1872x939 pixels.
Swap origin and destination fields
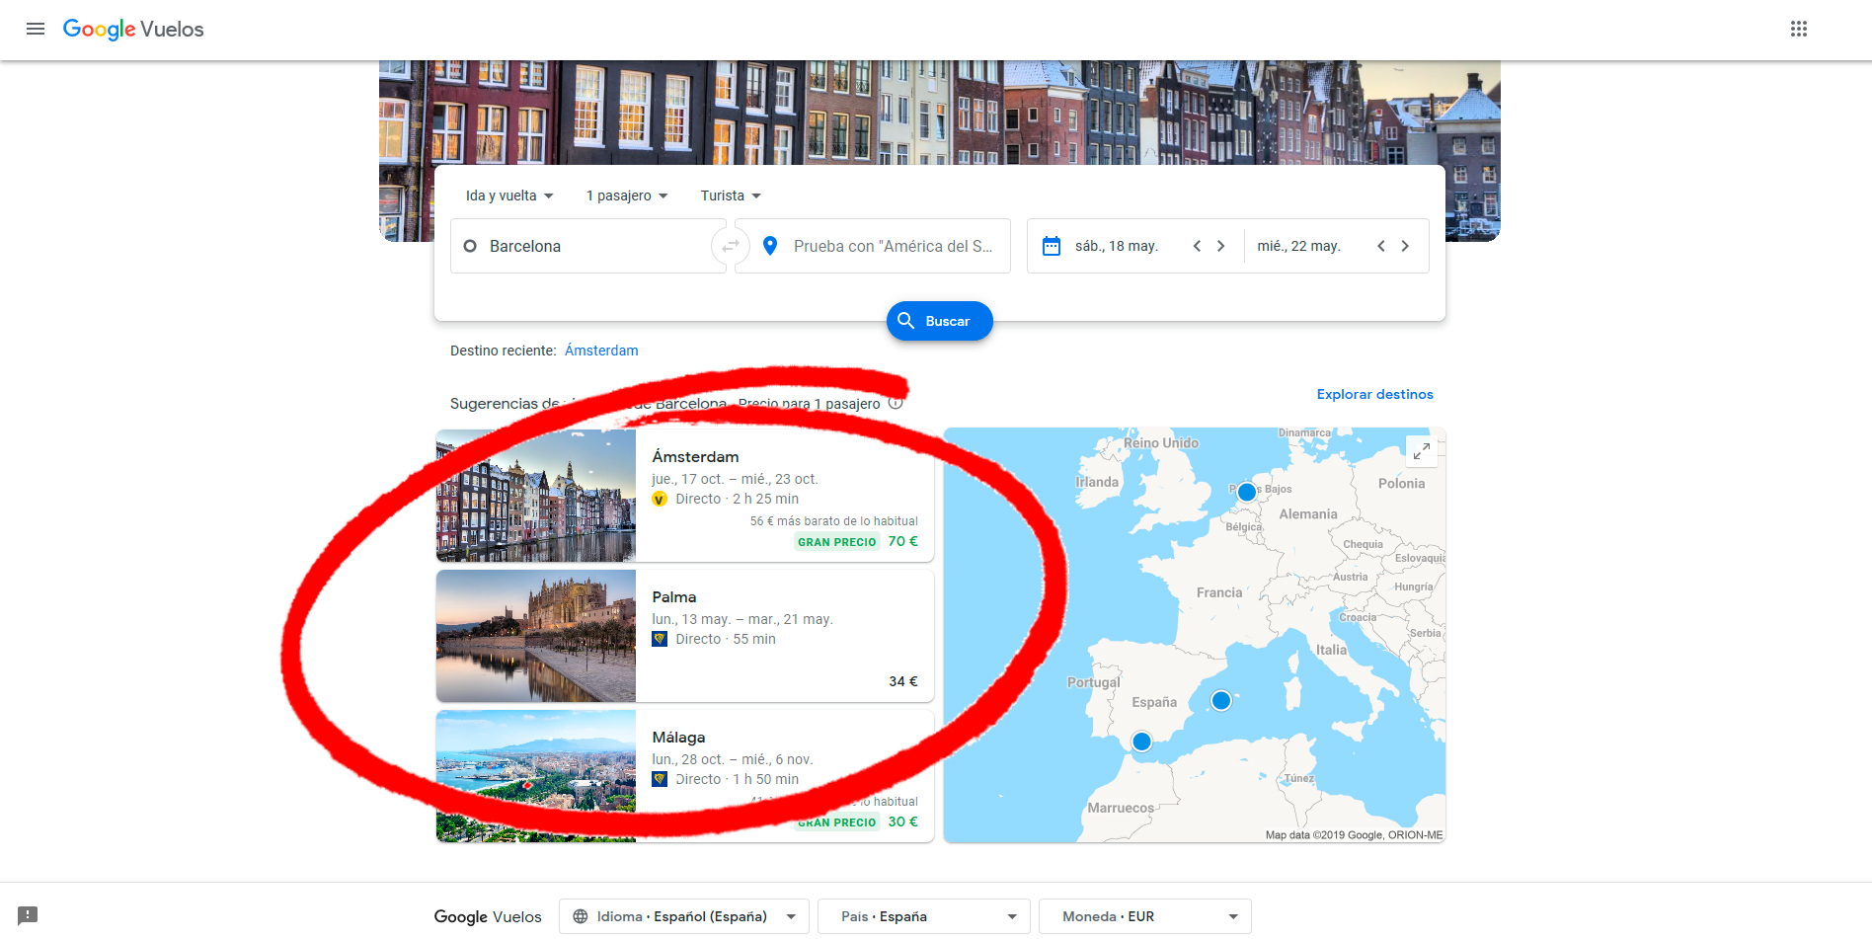(731, 246)
